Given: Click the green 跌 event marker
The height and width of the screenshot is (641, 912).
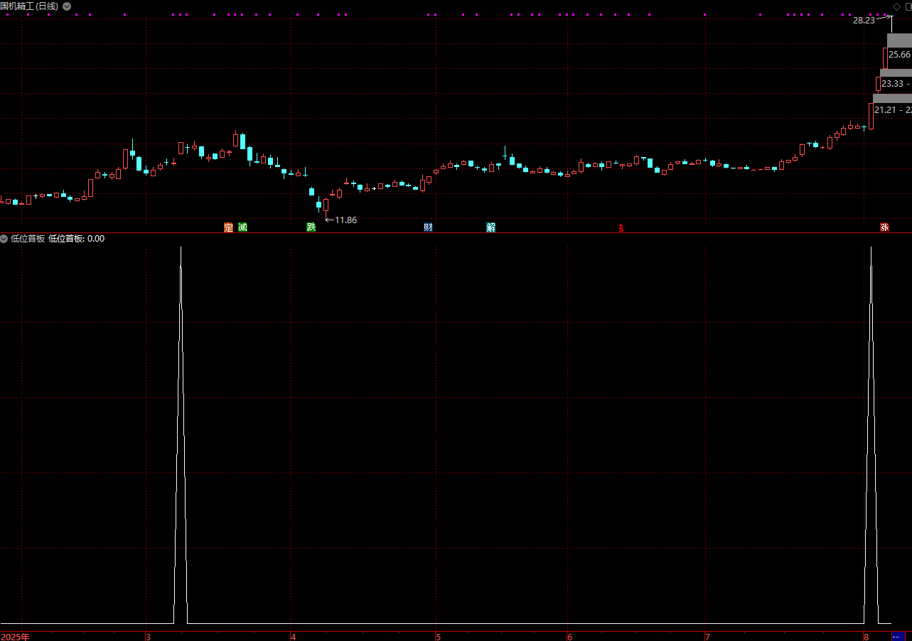Looking at the screenshot, I should 311,227.
